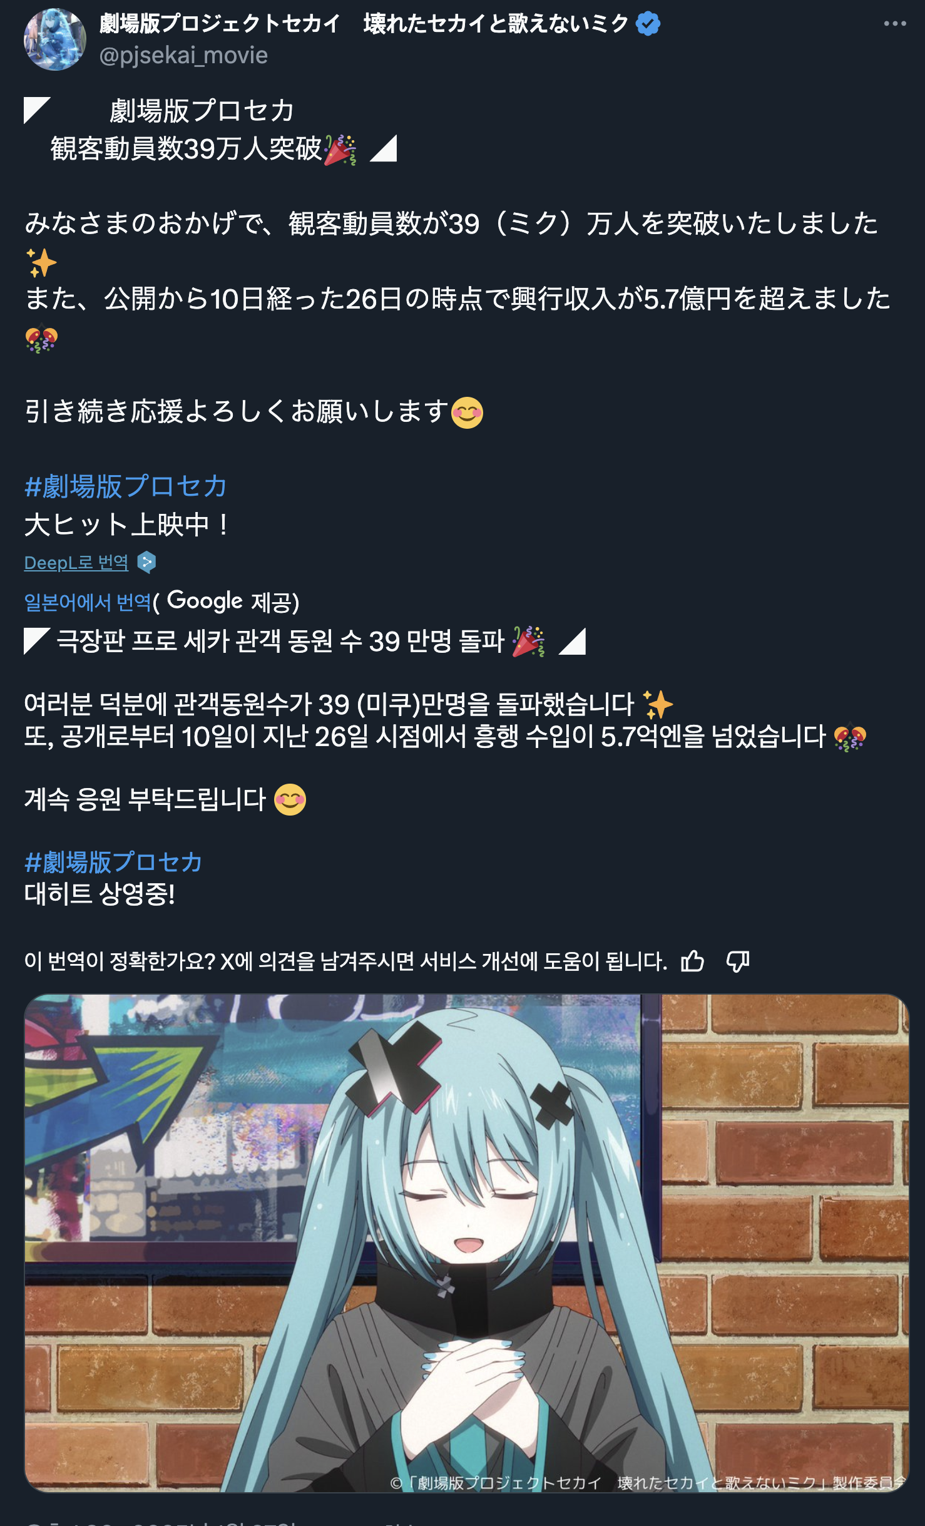Click the 大ヒット上映中！ text line
Image resolution: width=925 pixels, height=1526 pixels.
tap(128, 524)
